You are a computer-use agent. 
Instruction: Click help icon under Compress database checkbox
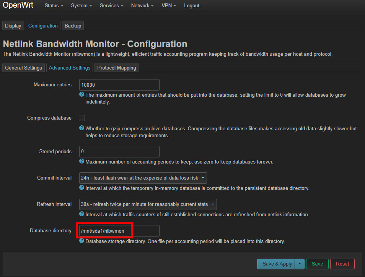point(81,128)
